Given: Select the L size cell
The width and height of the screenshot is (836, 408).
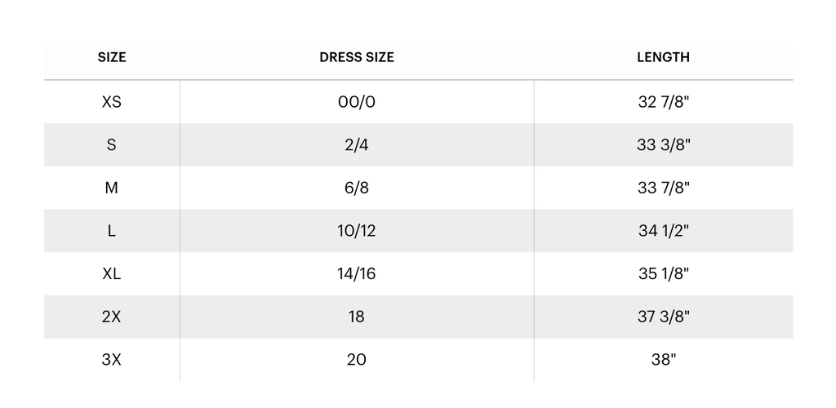Looking at the screenshot, I should (112, 231).
